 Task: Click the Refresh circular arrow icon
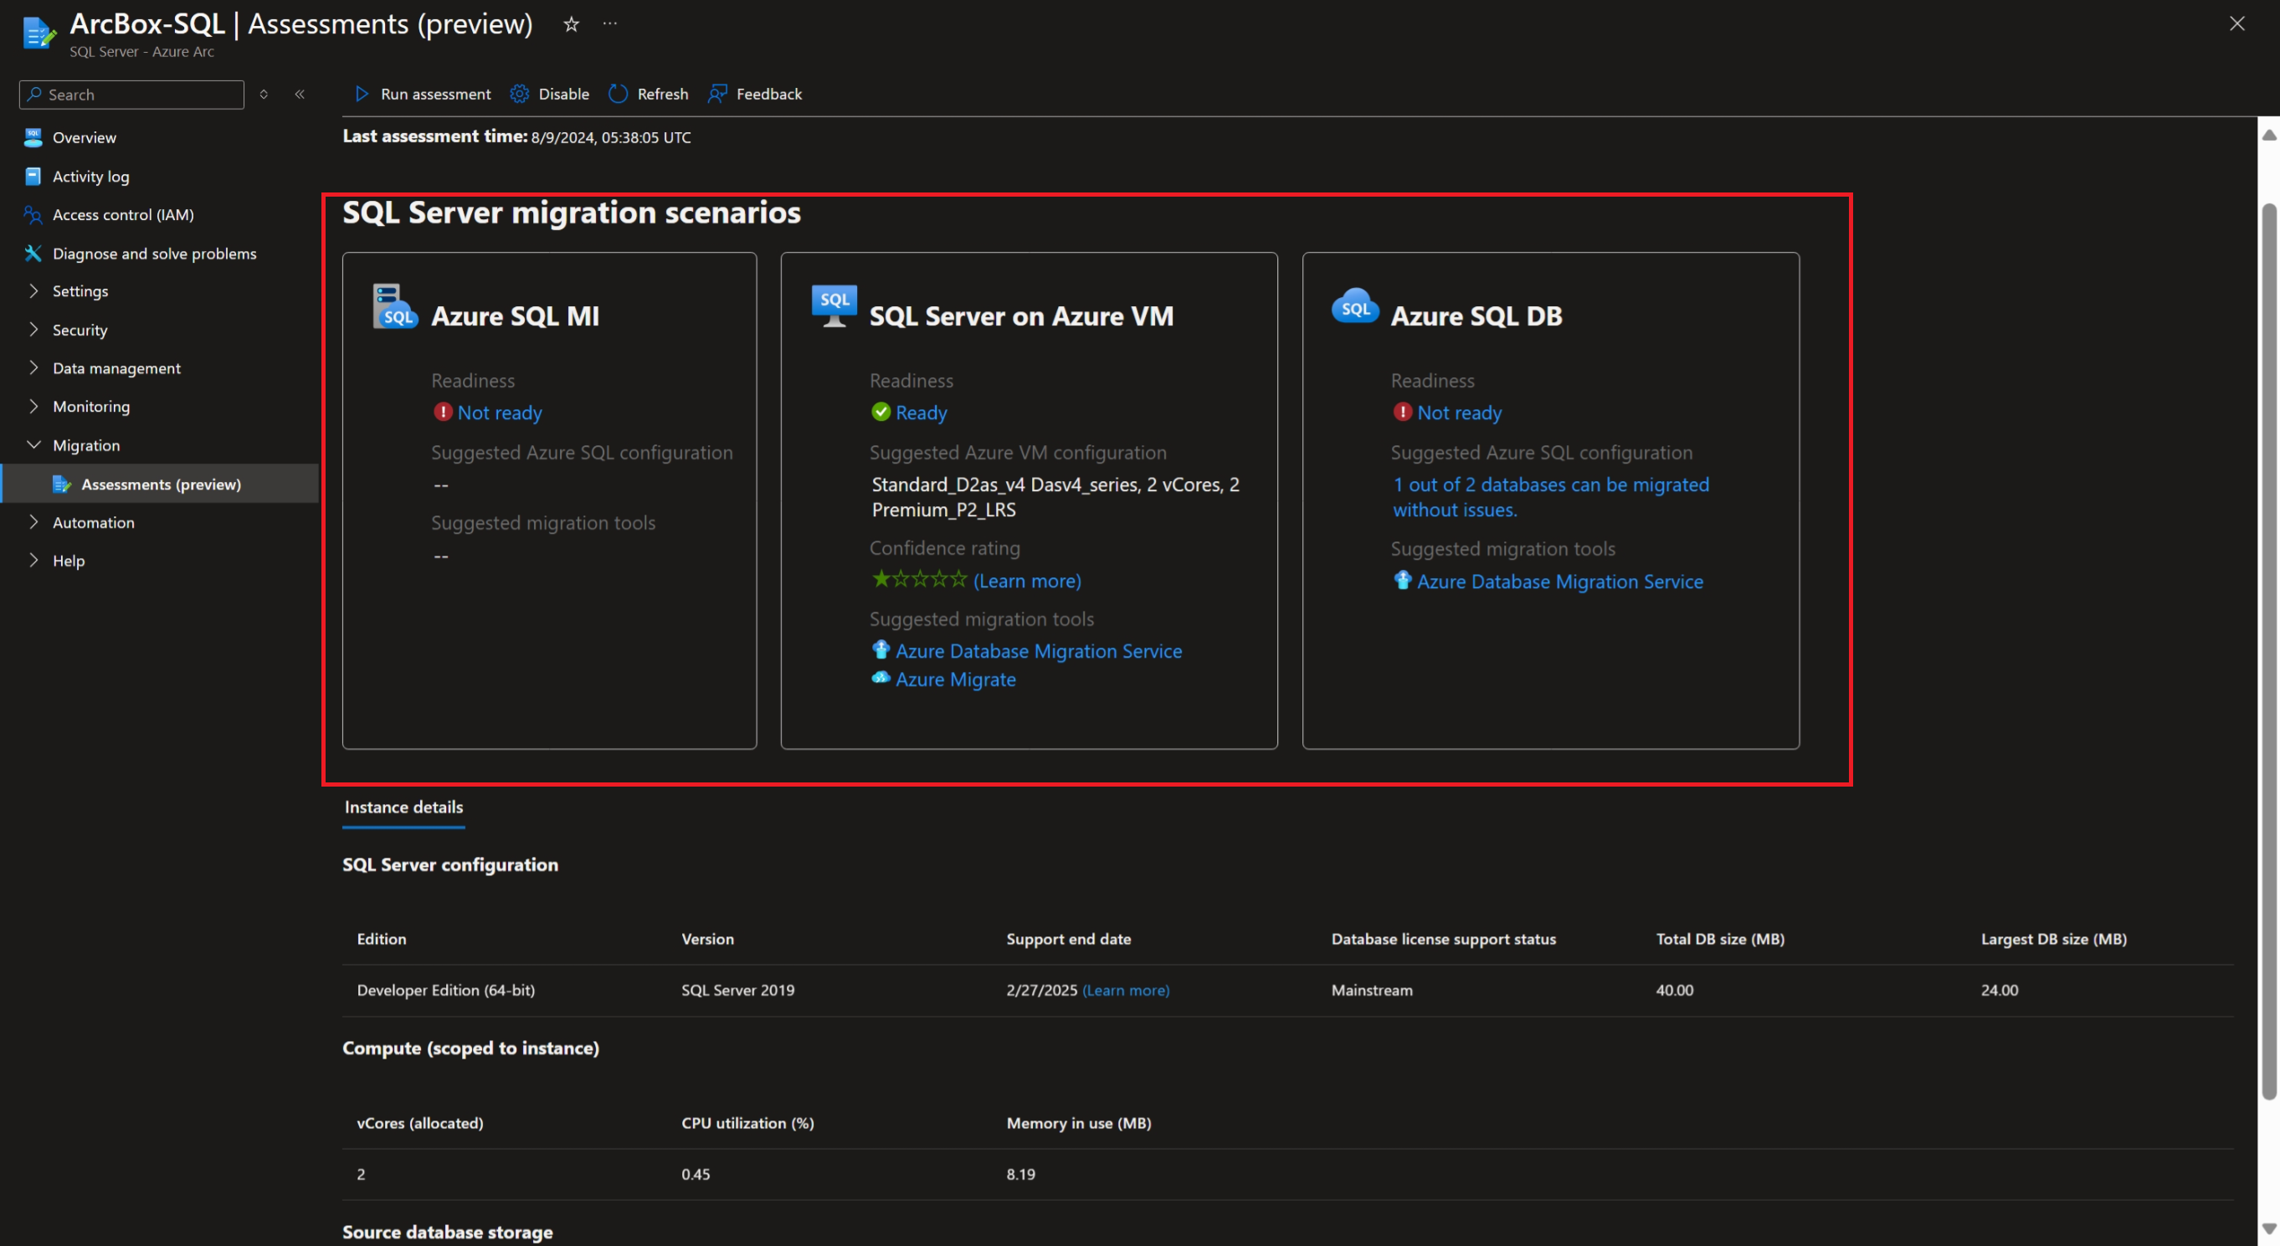pos(618,94)
